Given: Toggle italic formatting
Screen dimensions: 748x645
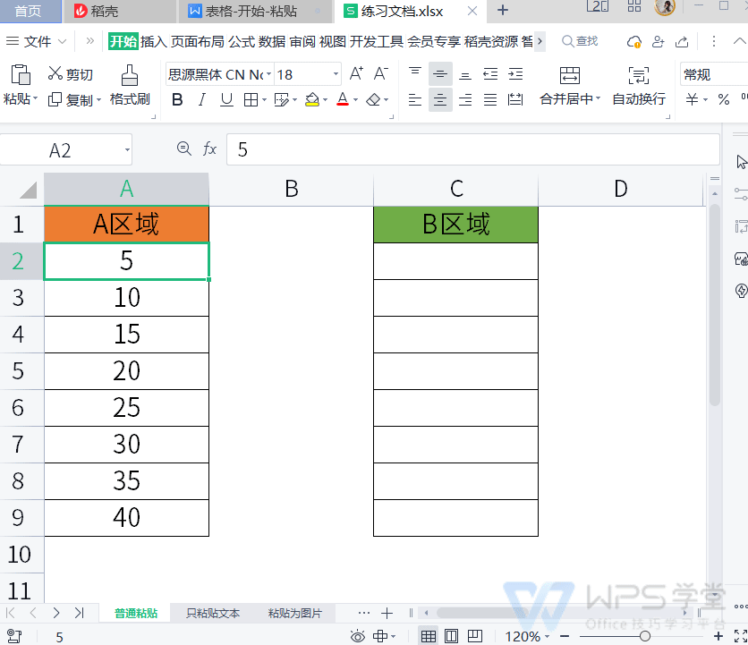Looking at the screenshot, I should click(202, 99).
